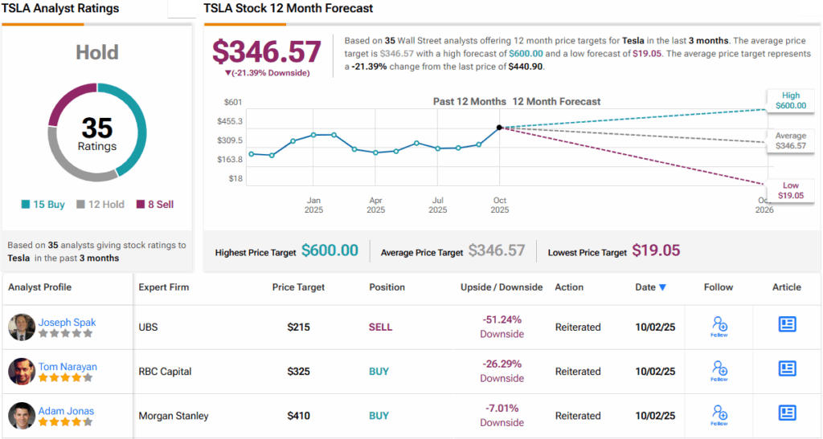Viewport: 823px width, 439px height.
Task: Follow analyst Tom Narayan
Action: pyautogui.click(x=719, y=370)
